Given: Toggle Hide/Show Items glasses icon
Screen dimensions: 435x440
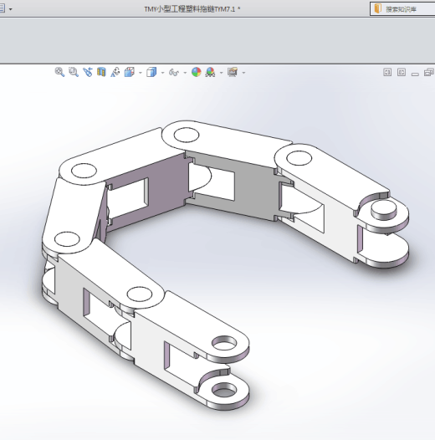Looking at the screenshot, I should (x=174, y=73).
